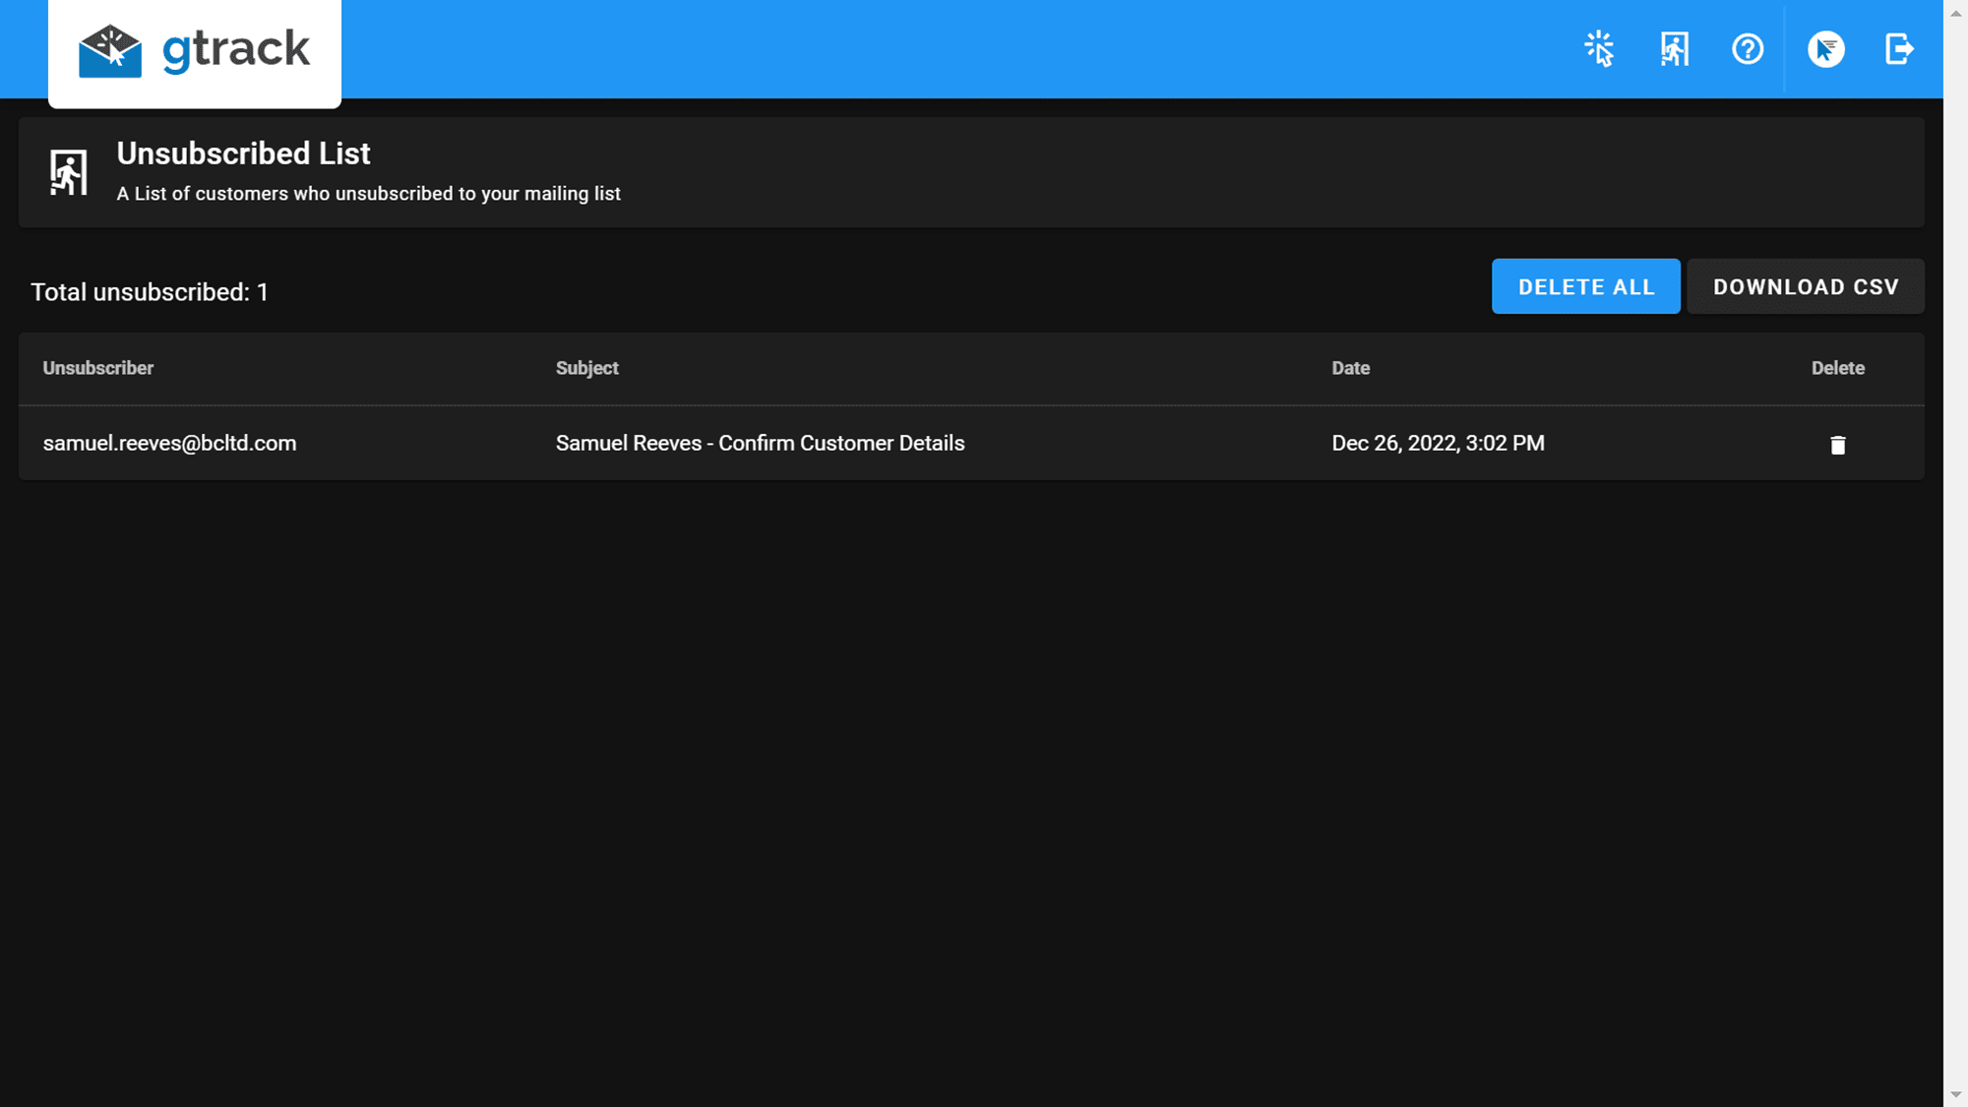This screenshot has height=1107, width=1968.
Task: Click the round profile avatar icon
Action: click(1825, 48)
